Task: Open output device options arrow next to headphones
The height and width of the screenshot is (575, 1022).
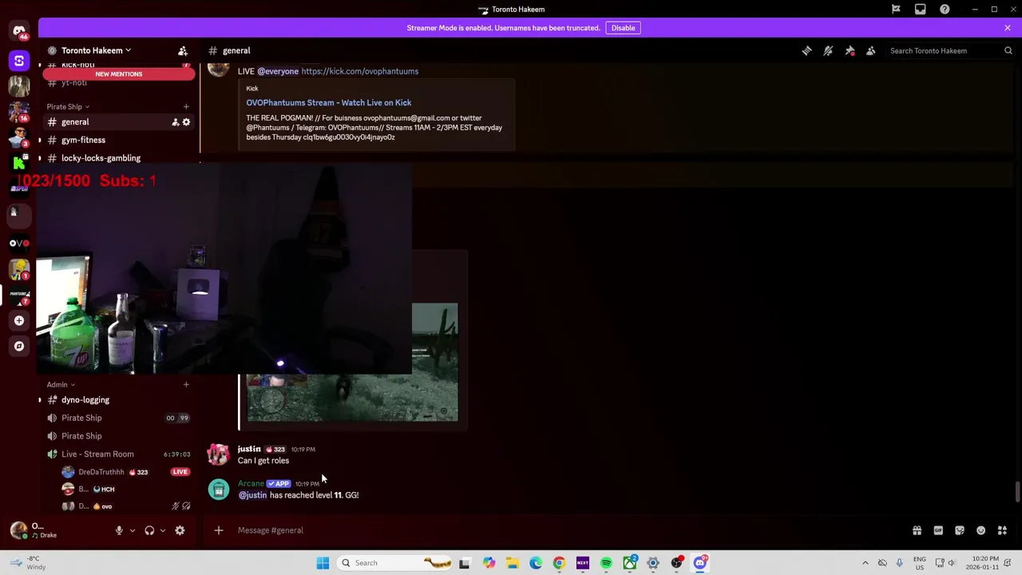Action: pos(163,530)
